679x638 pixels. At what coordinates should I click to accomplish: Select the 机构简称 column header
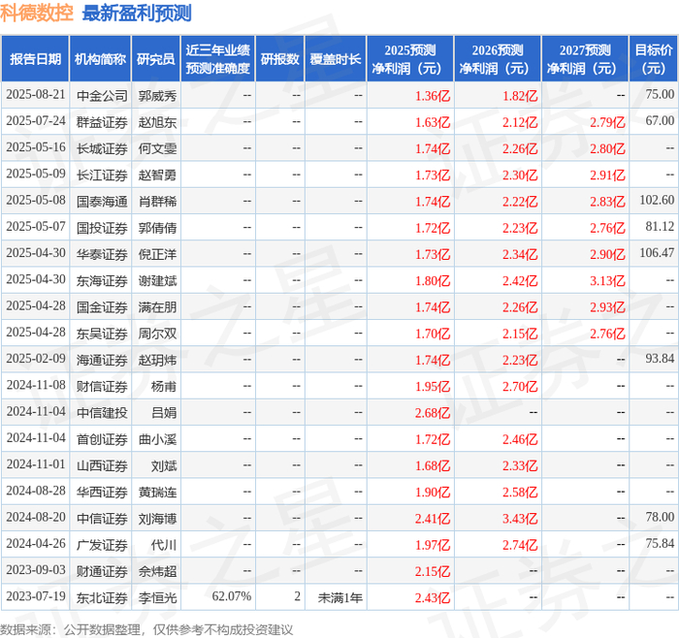click(101, 59)
